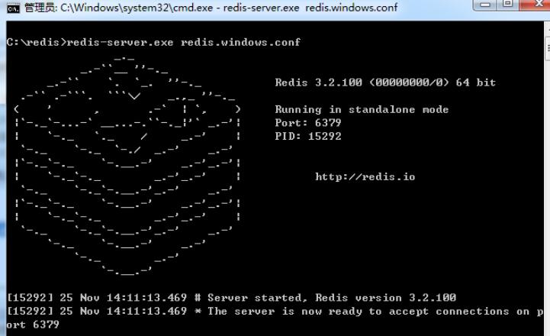Click the 'Server started, Redis version 3.2.100' log line
The height and width of the screenshot is (336, 550).
click(231, 298)
